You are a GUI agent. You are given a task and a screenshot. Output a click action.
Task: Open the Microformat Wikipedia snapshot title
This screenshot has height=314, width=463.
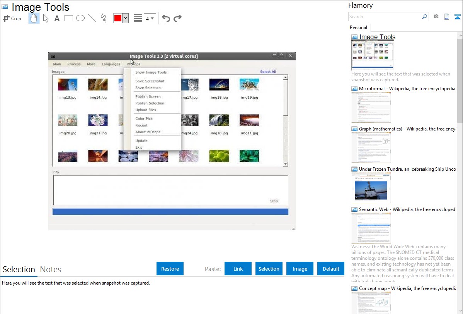tap(407, 89)
